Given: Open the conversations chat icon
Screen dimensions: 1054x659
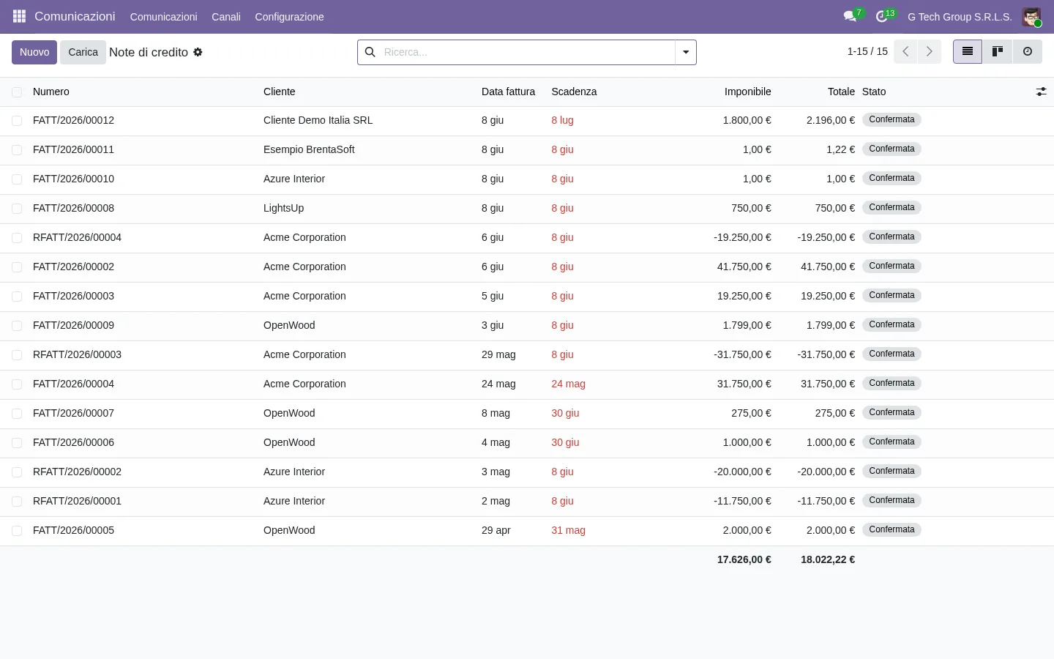Looking at the screenshot, I should (851, 16).
